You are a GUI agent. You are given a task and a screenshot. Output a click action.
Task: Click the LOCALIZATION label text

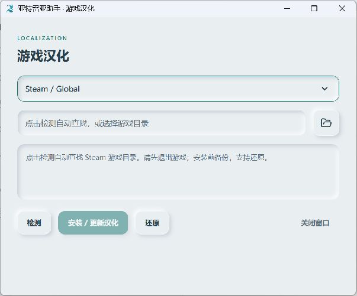coord(42,38)
